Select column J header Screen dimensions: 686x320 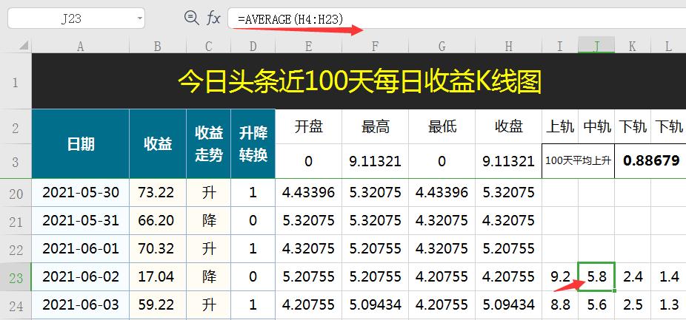click(596, 47)
